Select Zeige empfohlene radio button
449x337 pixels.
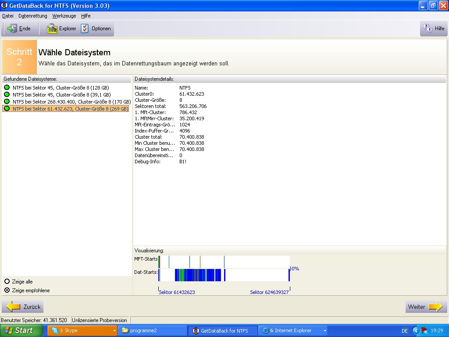(7, 290)
